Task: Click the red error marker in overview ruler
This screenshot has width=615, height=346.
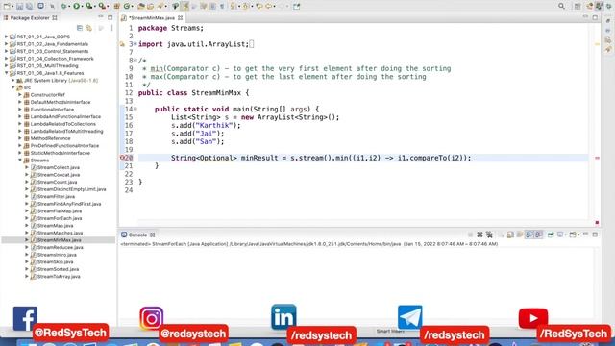Action: coord(597,158)
